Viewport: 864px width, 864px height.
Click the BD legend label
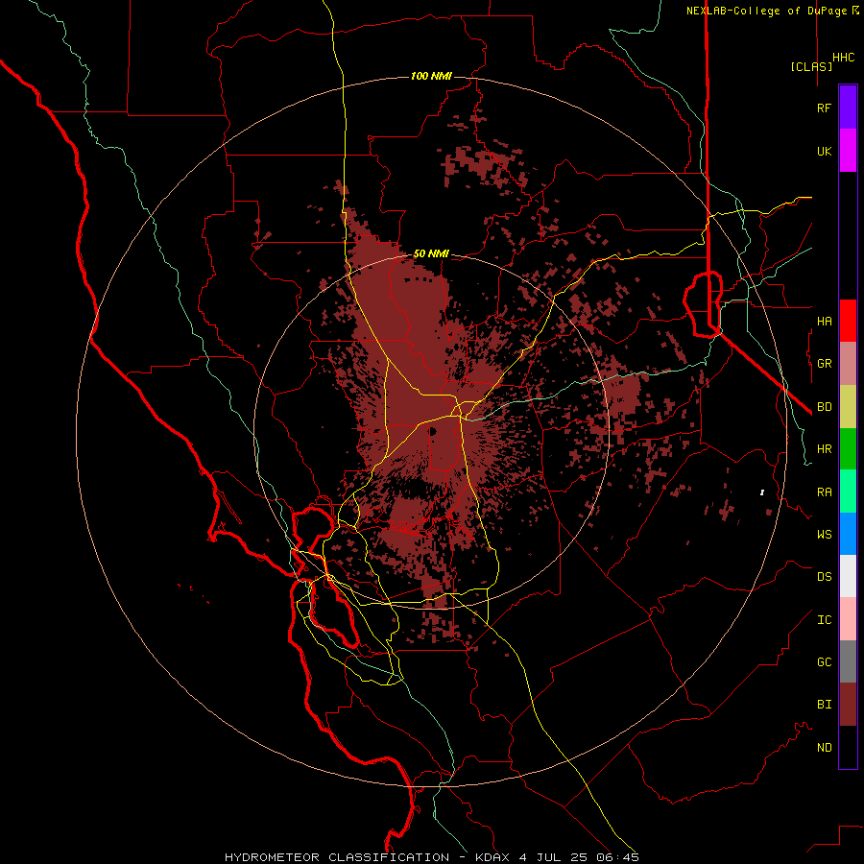(824, 407)
